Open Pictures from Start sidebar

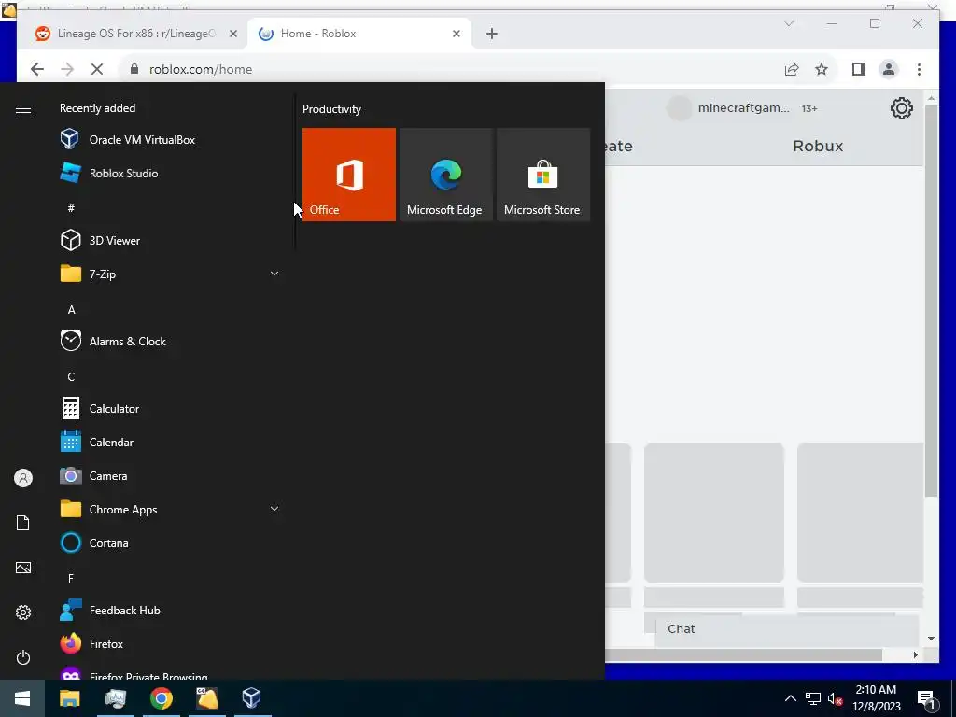pos(23,568)
